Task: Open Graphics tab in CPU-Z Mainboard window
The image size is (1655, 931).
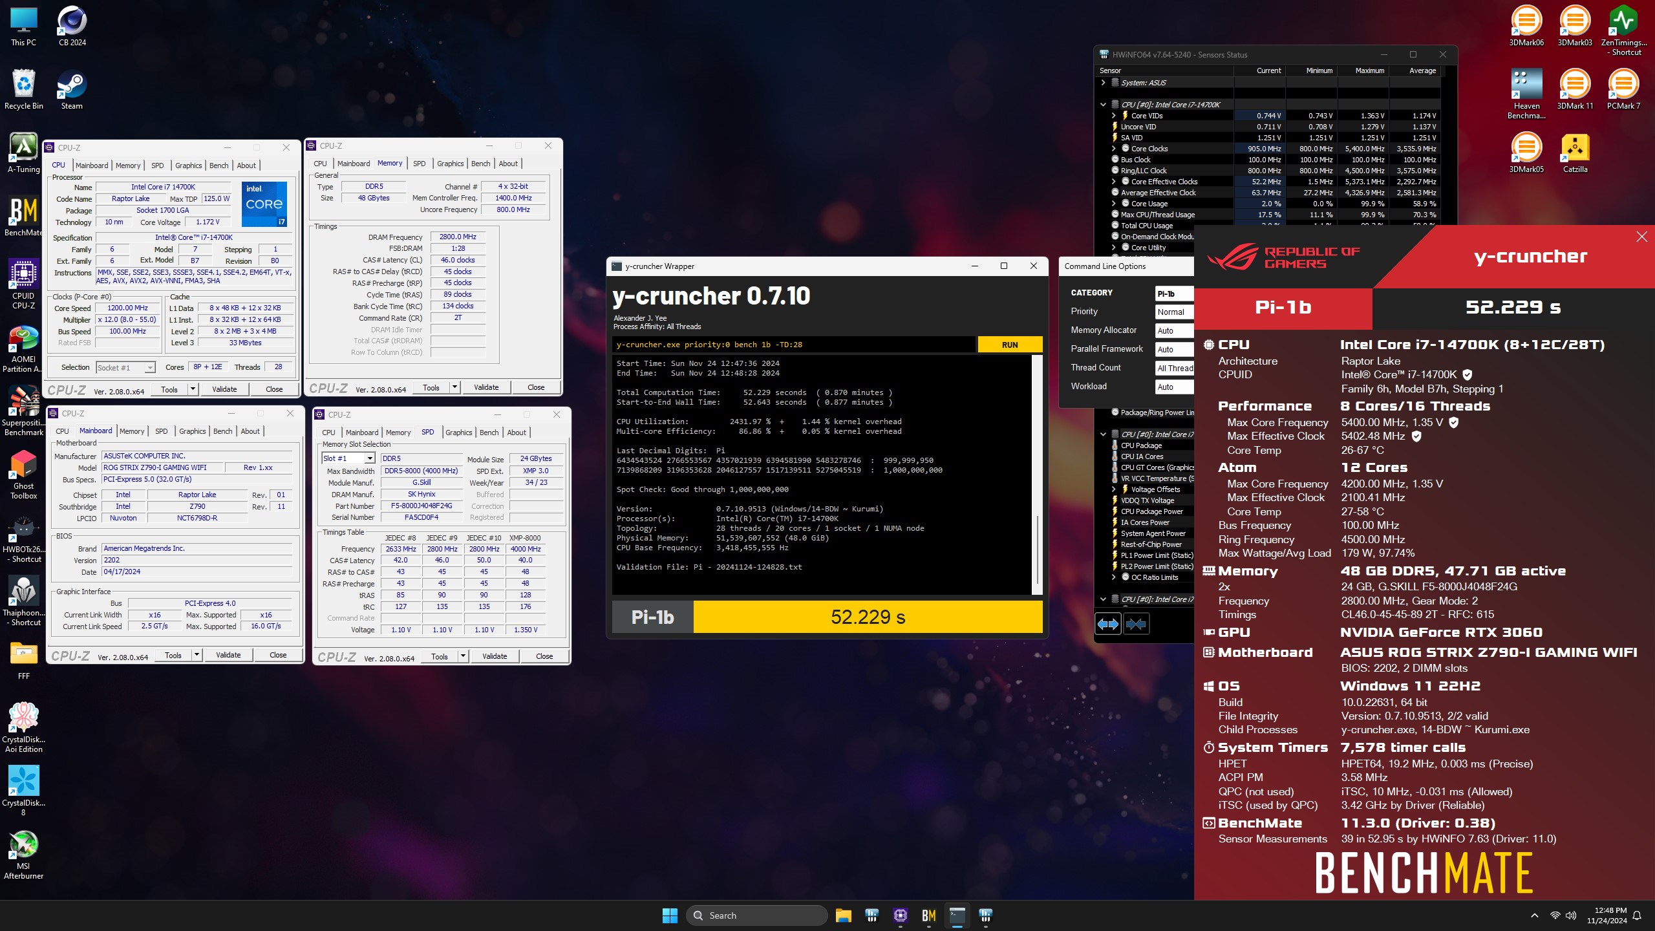Action: [192, 431]
